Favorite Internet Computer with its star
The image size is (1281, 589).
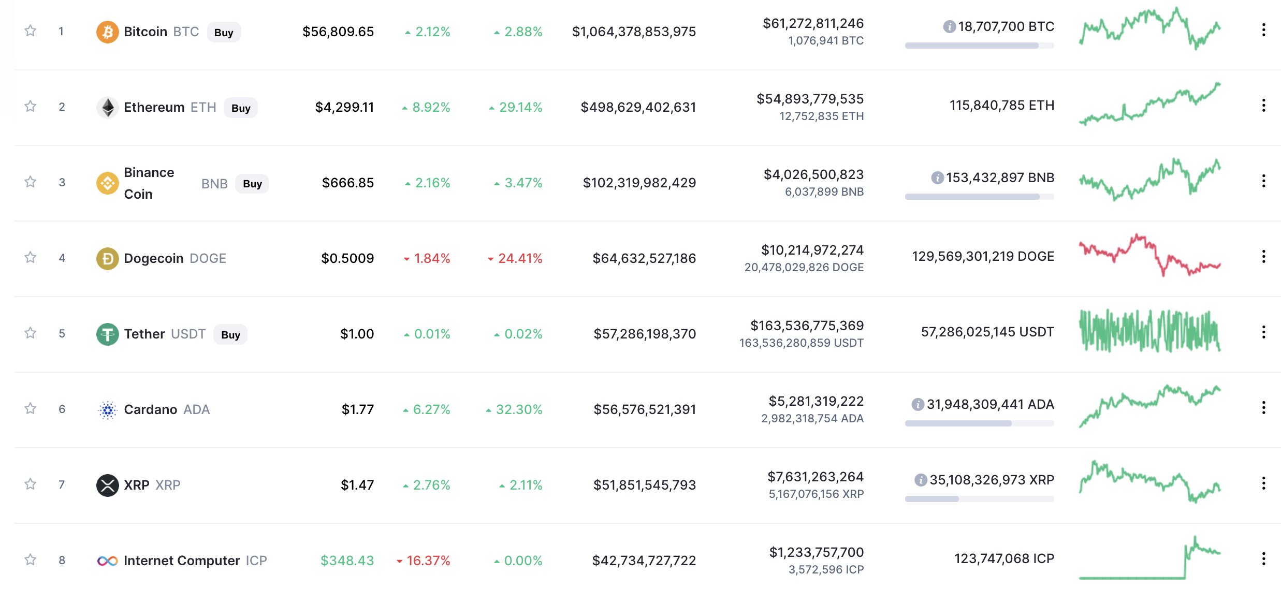click(x=31, y=560)
